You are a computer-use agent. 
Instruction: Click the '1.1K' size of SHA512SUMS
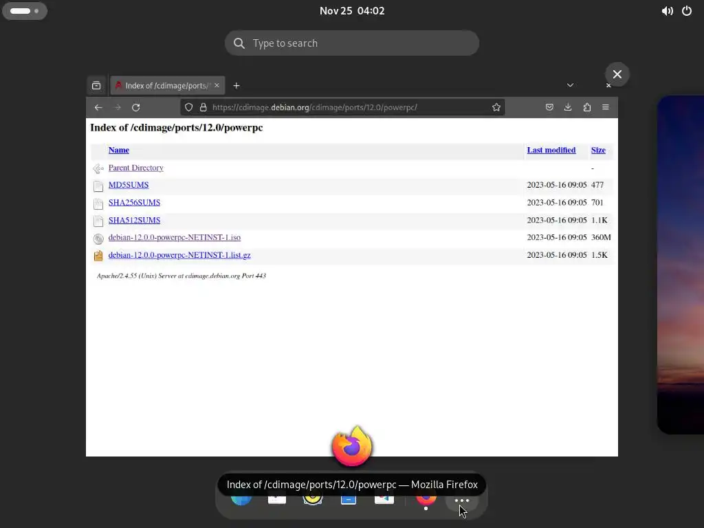tap(599, 220)
